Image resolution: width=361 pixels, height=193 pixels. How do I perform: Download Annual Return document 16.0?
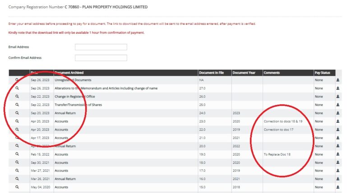point(338,179)
